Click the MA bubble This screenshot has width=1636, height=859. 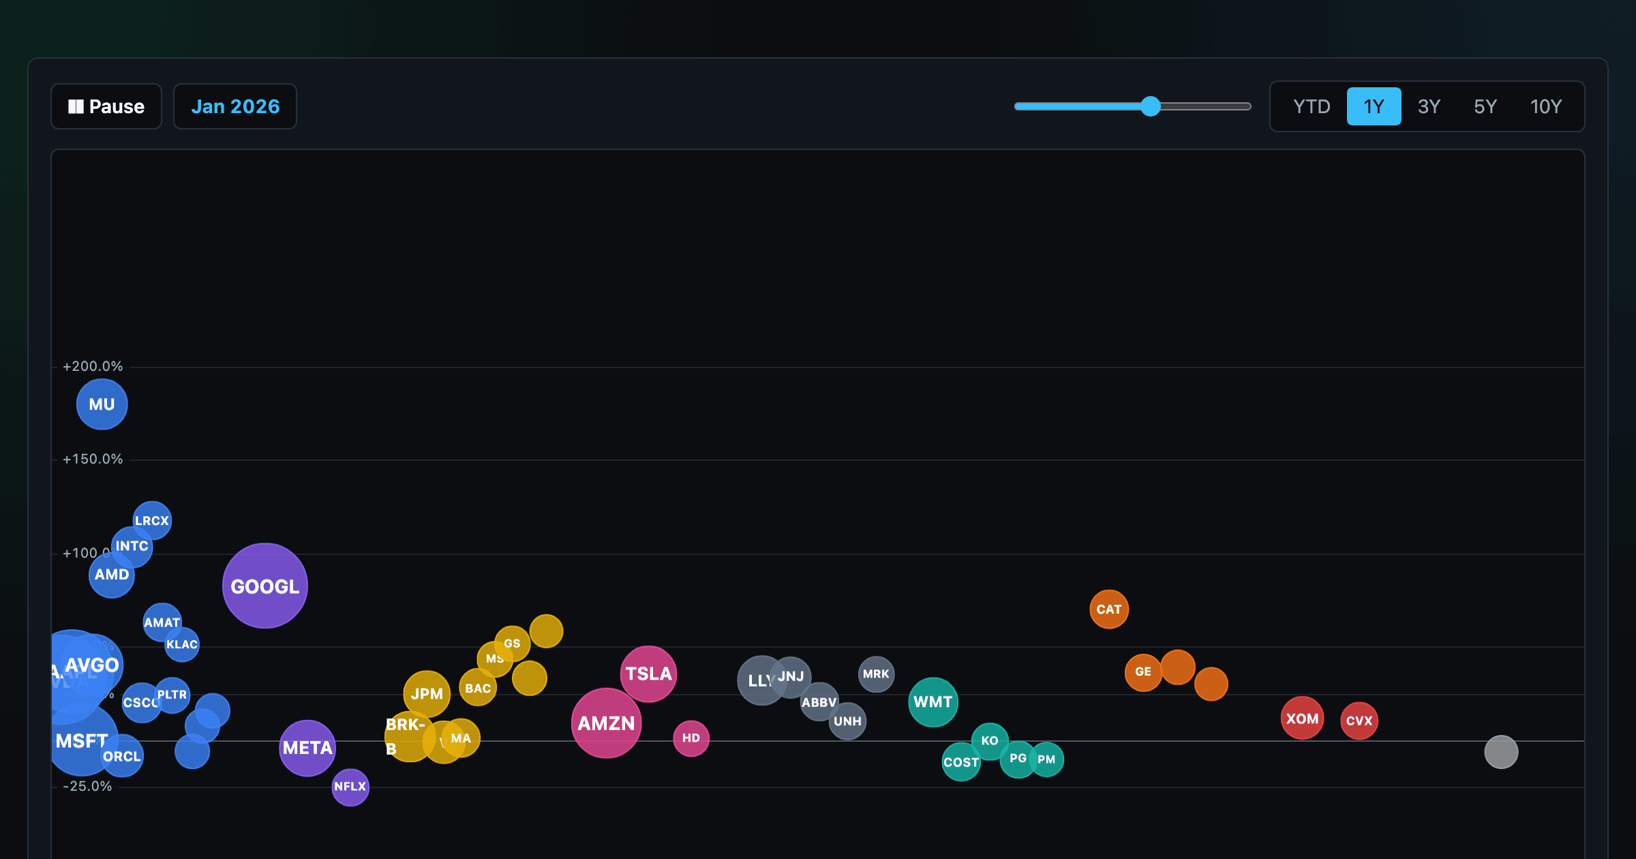click(461, 738)
